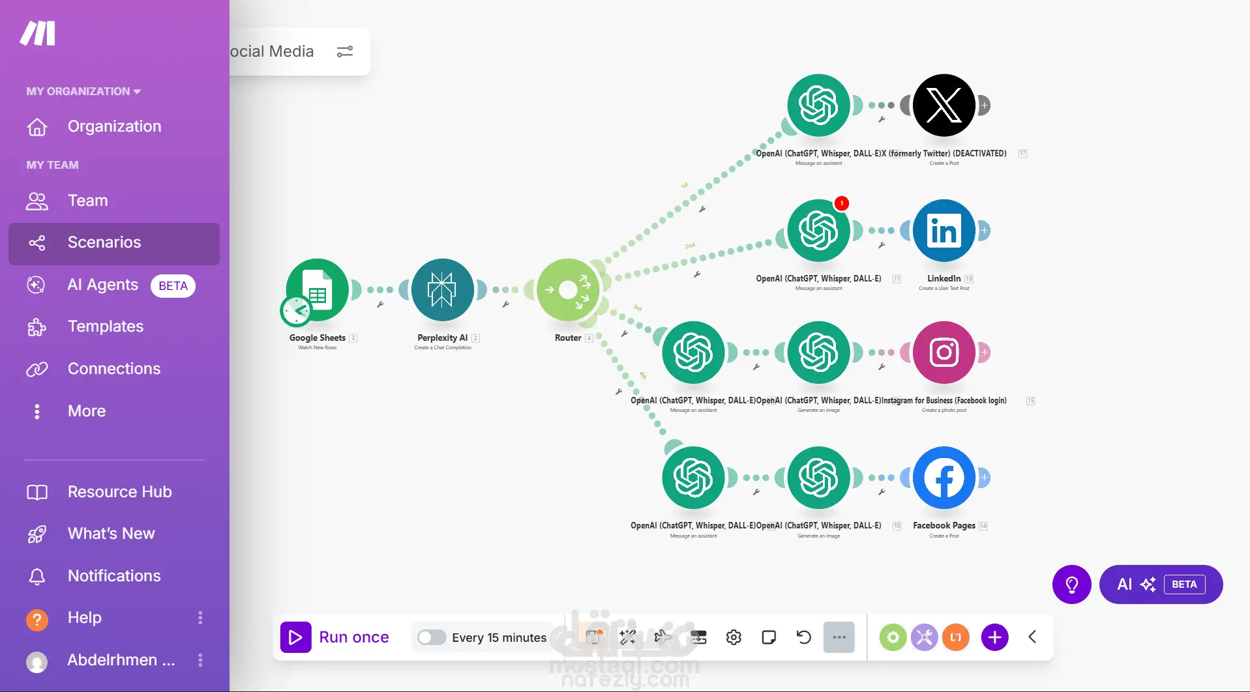Select Scenarios in the sidebar
Screen dimensions: 1250x692
coord(114,243)
